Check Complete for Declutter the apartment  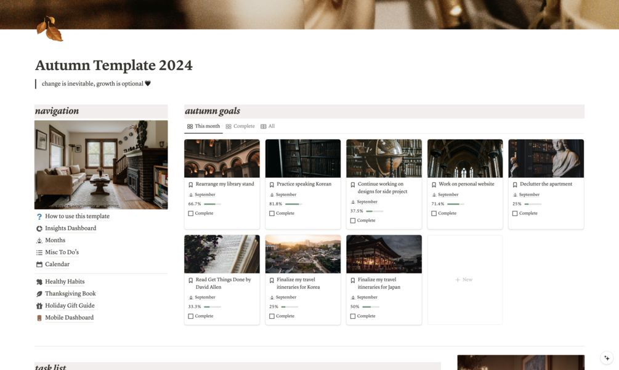point(515,214)
